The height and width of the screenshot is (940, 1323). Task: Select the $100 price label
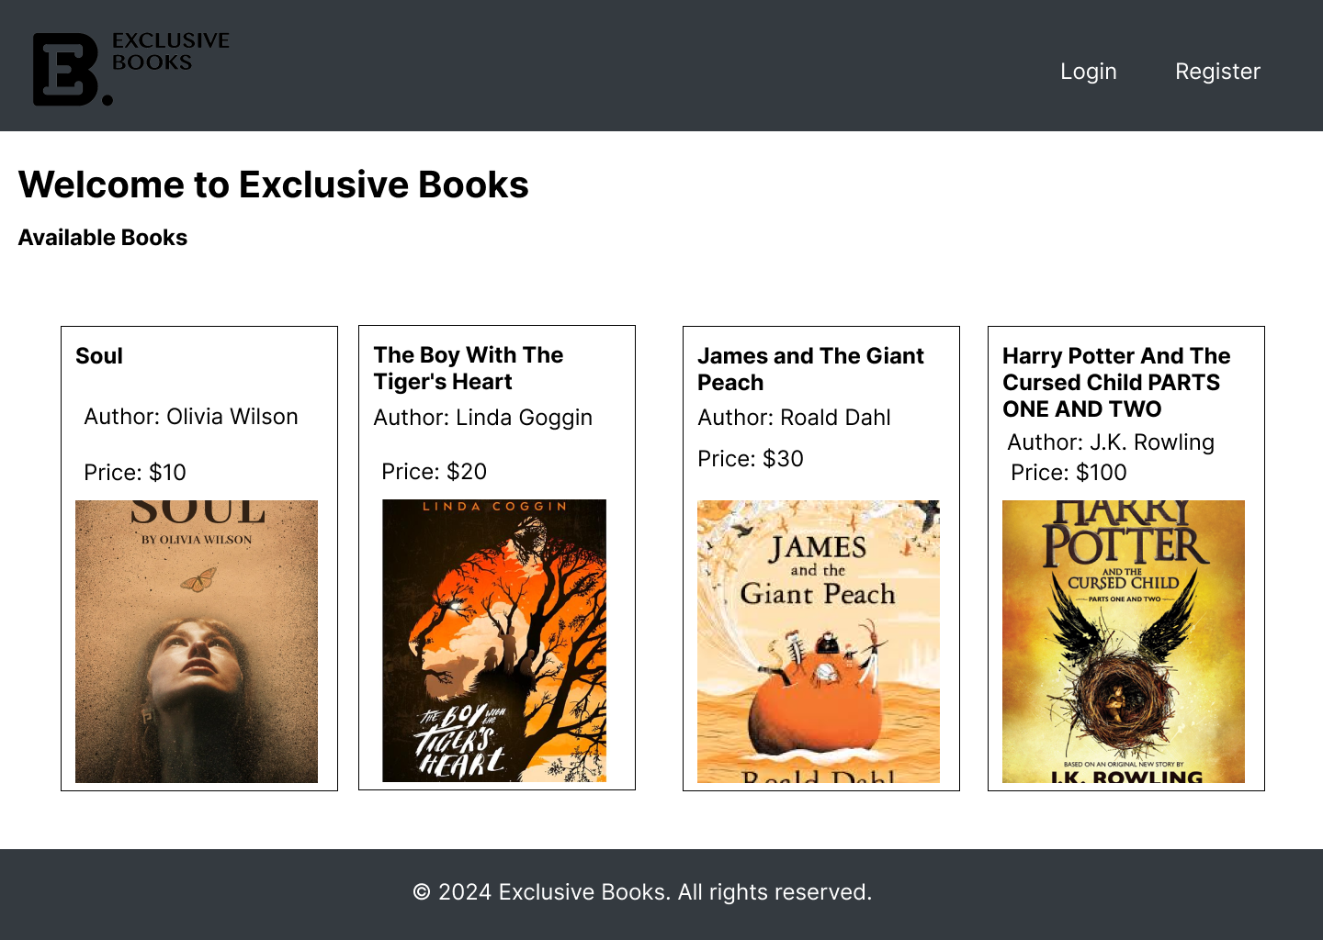click(1069, 473)
